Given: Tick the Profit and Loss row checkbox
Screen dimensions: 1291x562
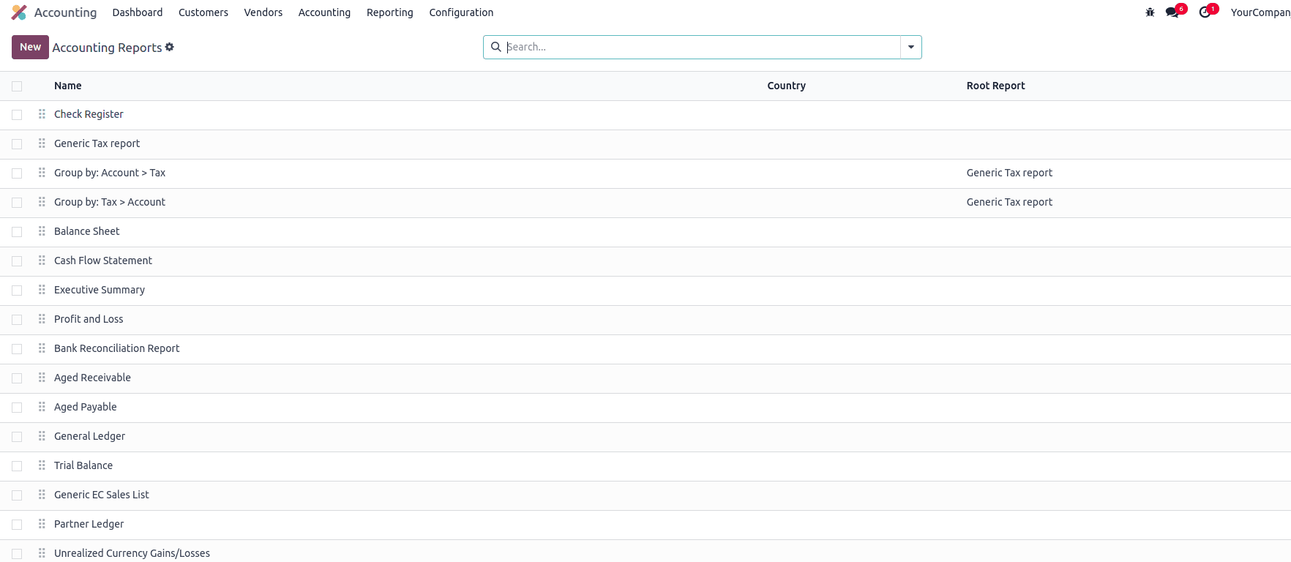Looking at the screenshot, I should (x=17, y=320).
